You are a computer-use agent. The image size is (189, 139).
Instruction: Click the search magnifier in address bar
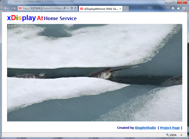65,8
